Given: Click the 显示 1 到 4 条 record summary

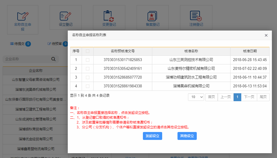Looking at the screenshot, I should click(x=90, y=96).
